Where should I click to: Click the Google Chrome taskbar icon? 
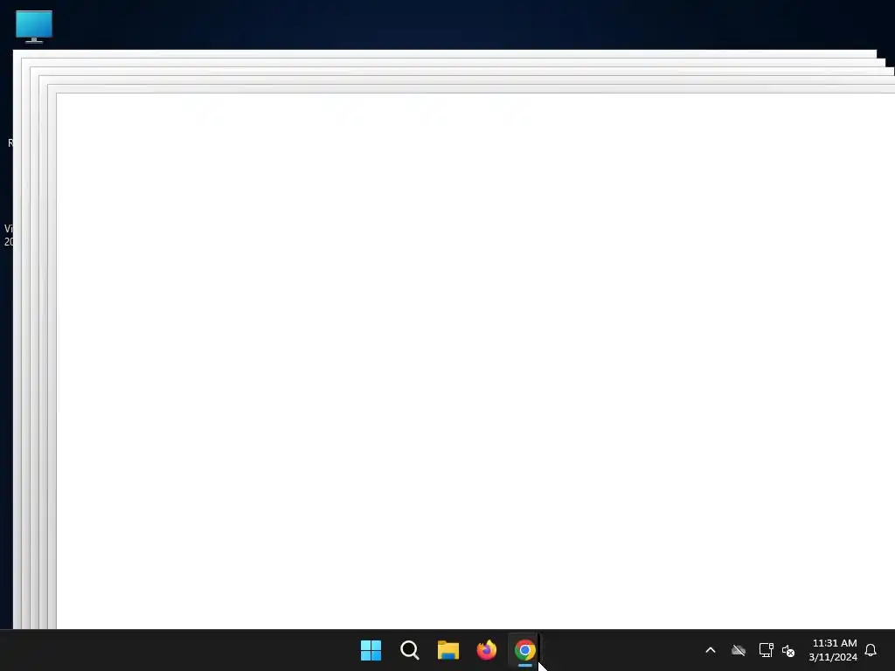coord(525,650)
